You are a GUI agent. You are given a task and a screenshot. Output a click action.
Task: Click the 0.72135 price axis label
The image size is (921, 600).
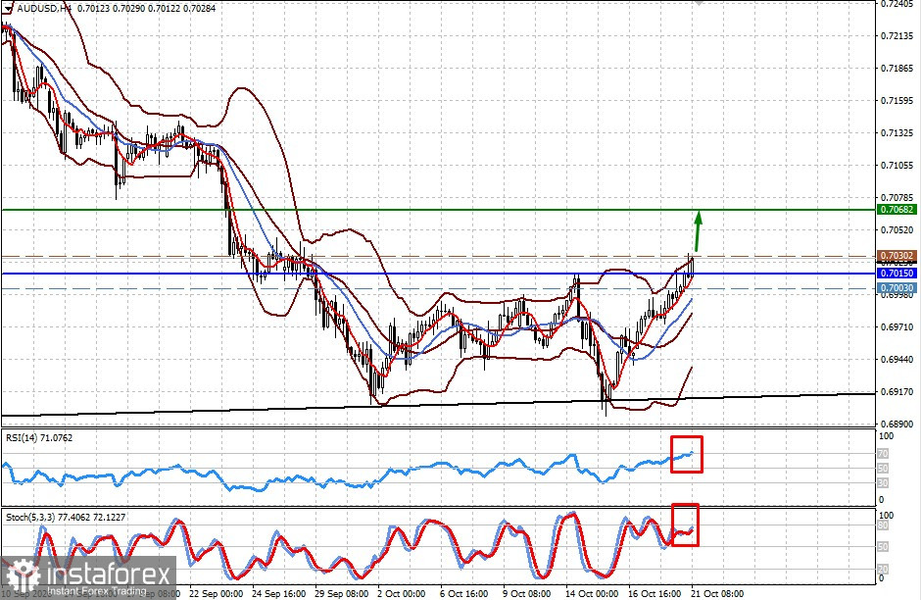tap(897, 36)
